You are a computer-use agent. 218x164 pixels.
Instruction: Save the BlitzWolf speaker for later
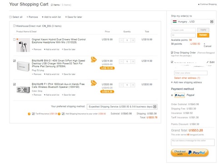69,95
